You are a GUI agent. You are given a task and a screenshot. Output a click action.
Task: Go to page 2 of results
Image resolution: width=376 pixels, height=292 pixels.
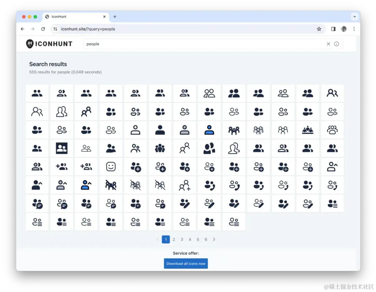pyautogui.click(x=174, y=239)
